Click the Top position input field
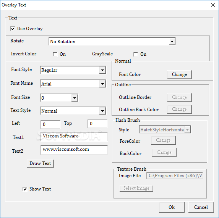 point(97,124)
